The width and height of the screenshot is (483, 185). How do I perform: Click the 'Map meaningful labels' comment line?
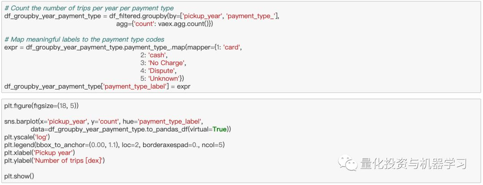point(85,39)
